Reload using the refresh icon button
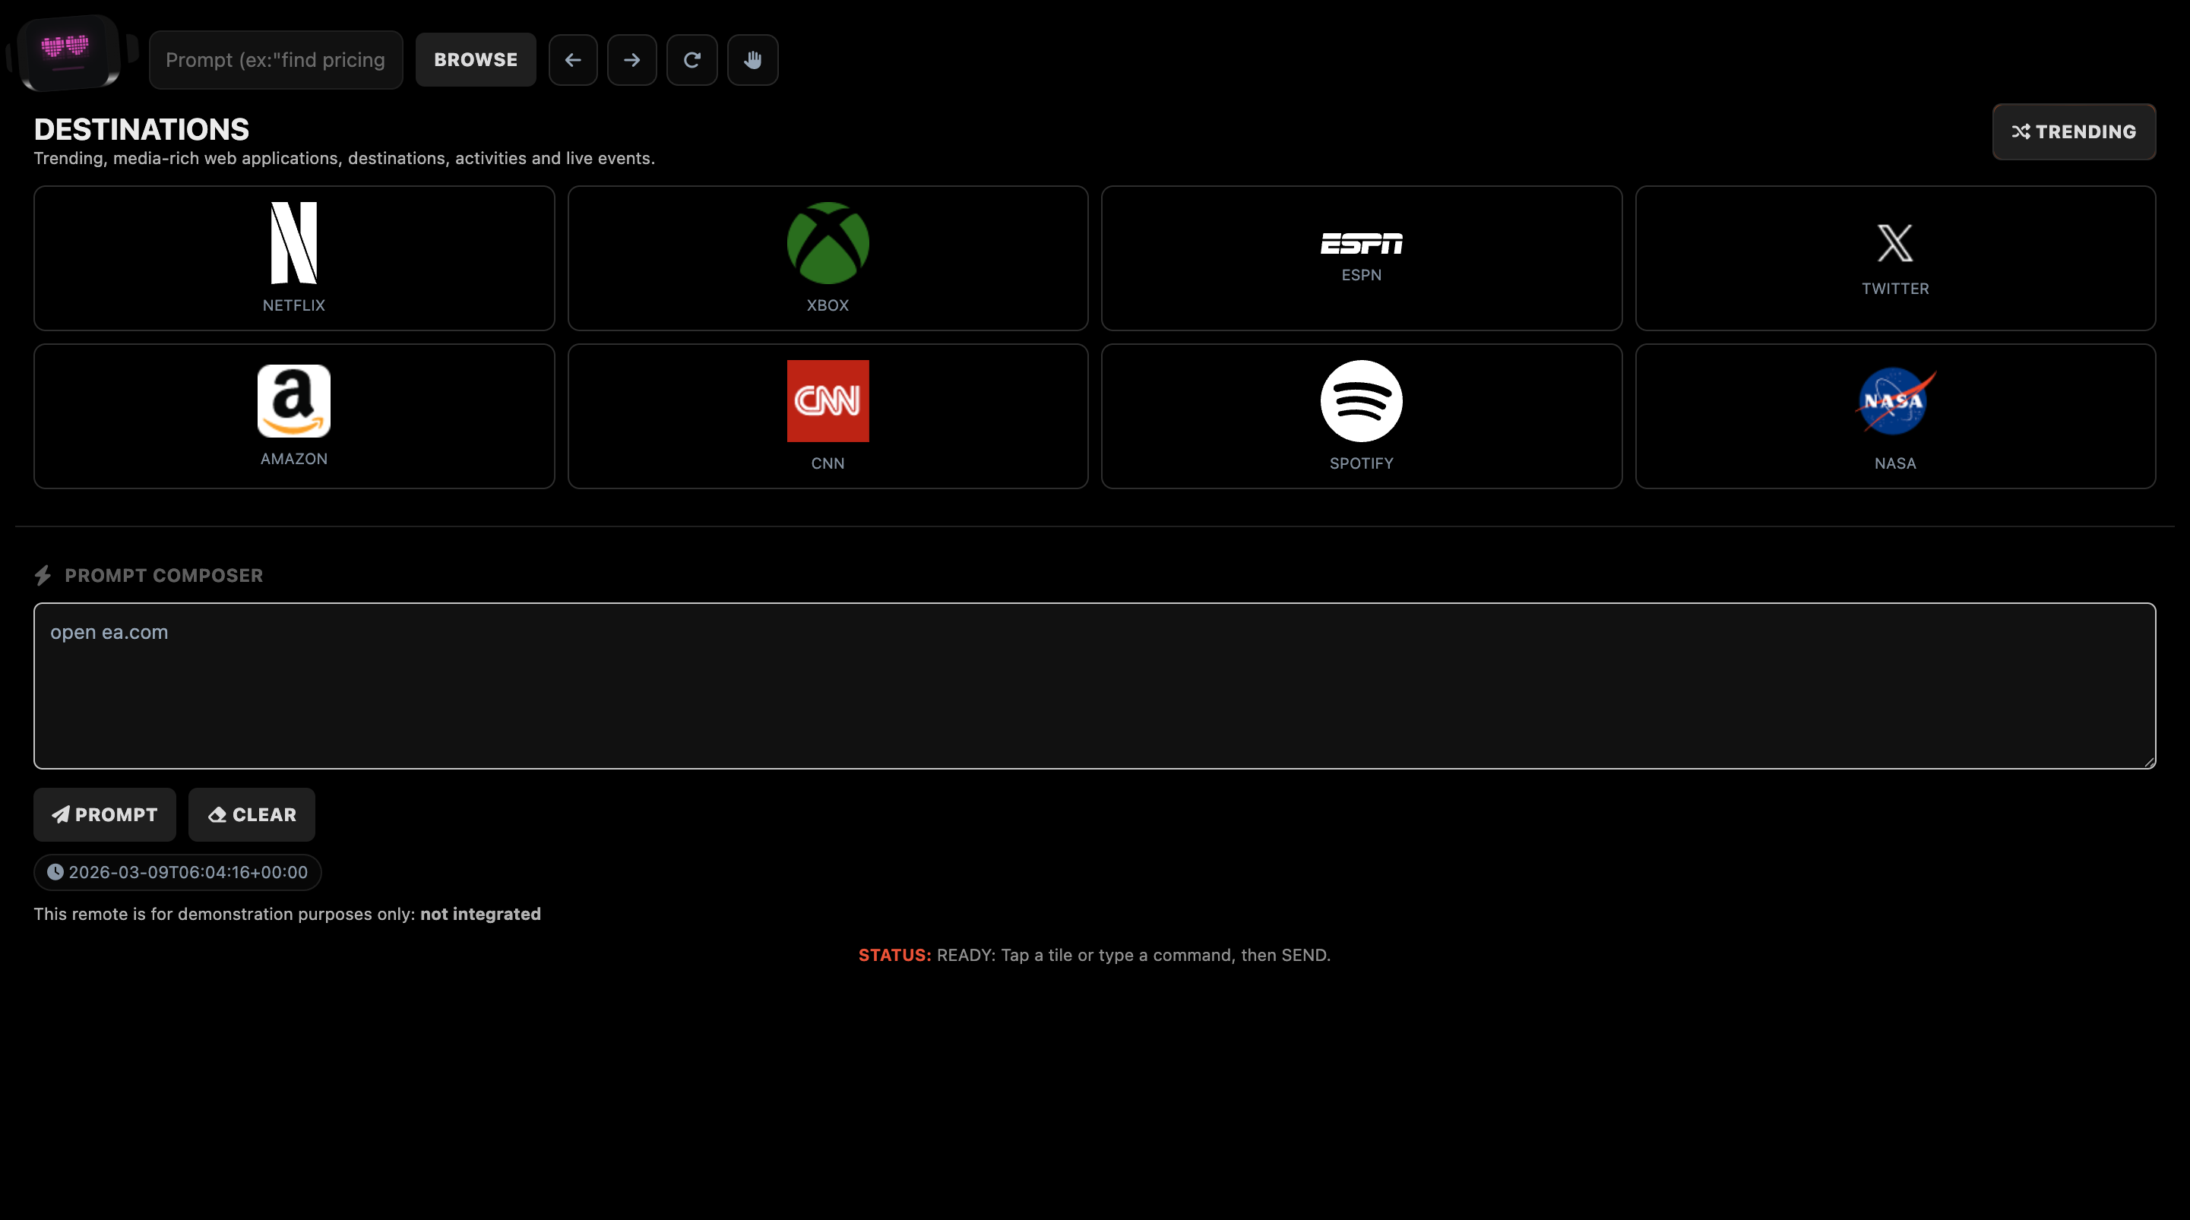The height and width of the screenshot is (1220, 2190). pyautogui.click(x=691, y=59)
